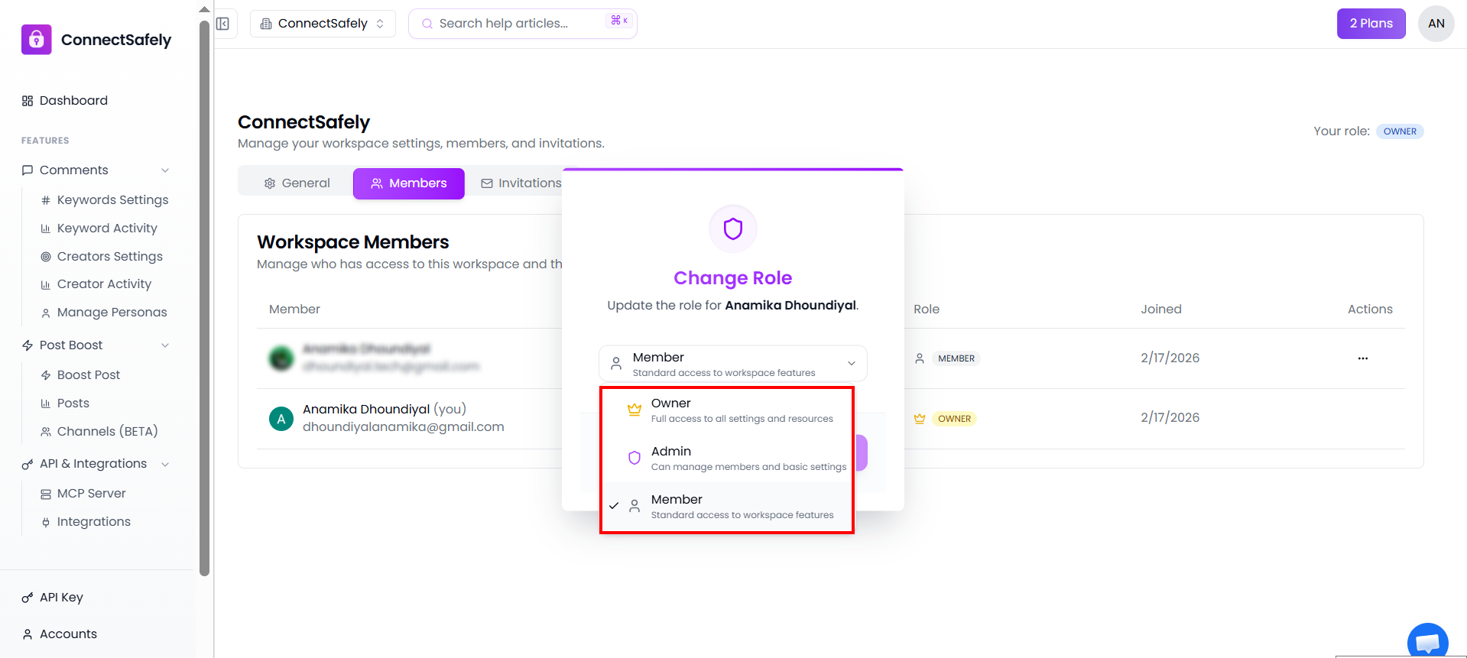Toggle the sidebar collapse icon

222,24
